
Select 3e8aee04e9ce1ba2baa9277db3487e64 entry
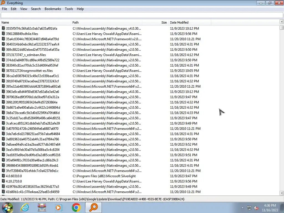pos(33,144)
